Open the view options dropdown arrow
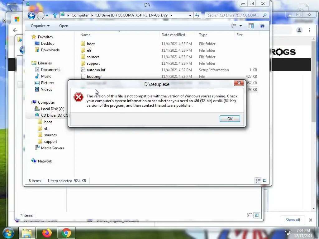The height and width of the screenshot is (239, 319). pyautogui.click(x=240, y=26)
